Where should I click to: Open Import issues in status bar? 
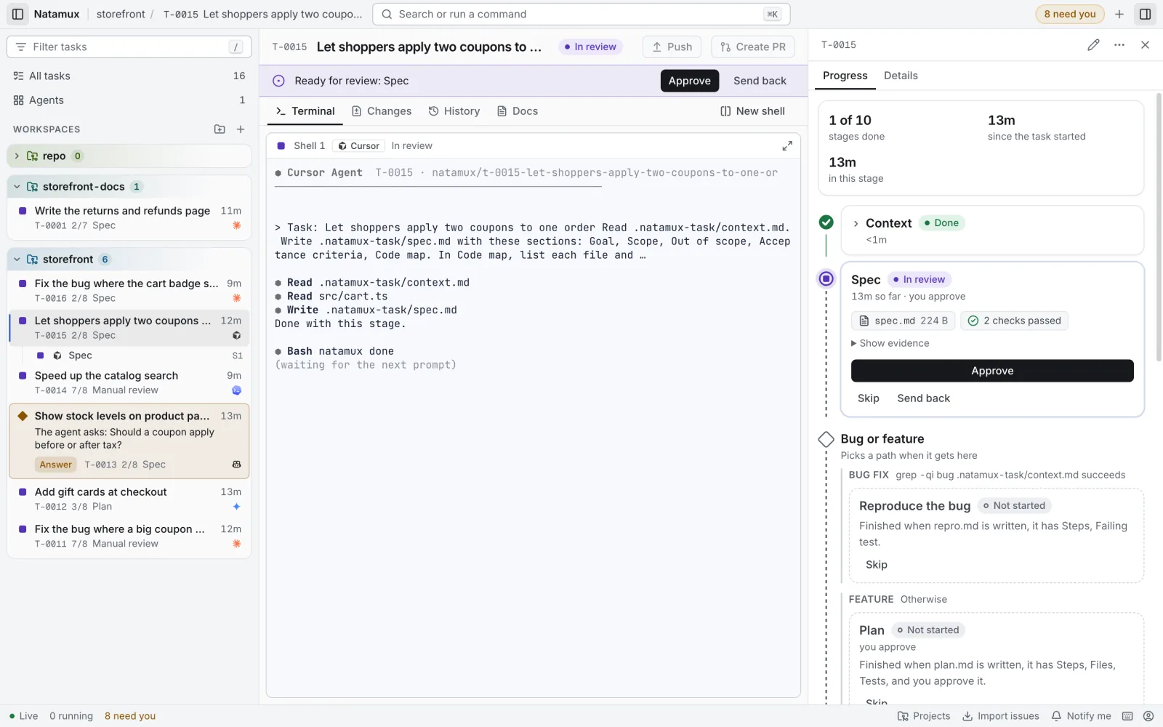pos(1001,716)
